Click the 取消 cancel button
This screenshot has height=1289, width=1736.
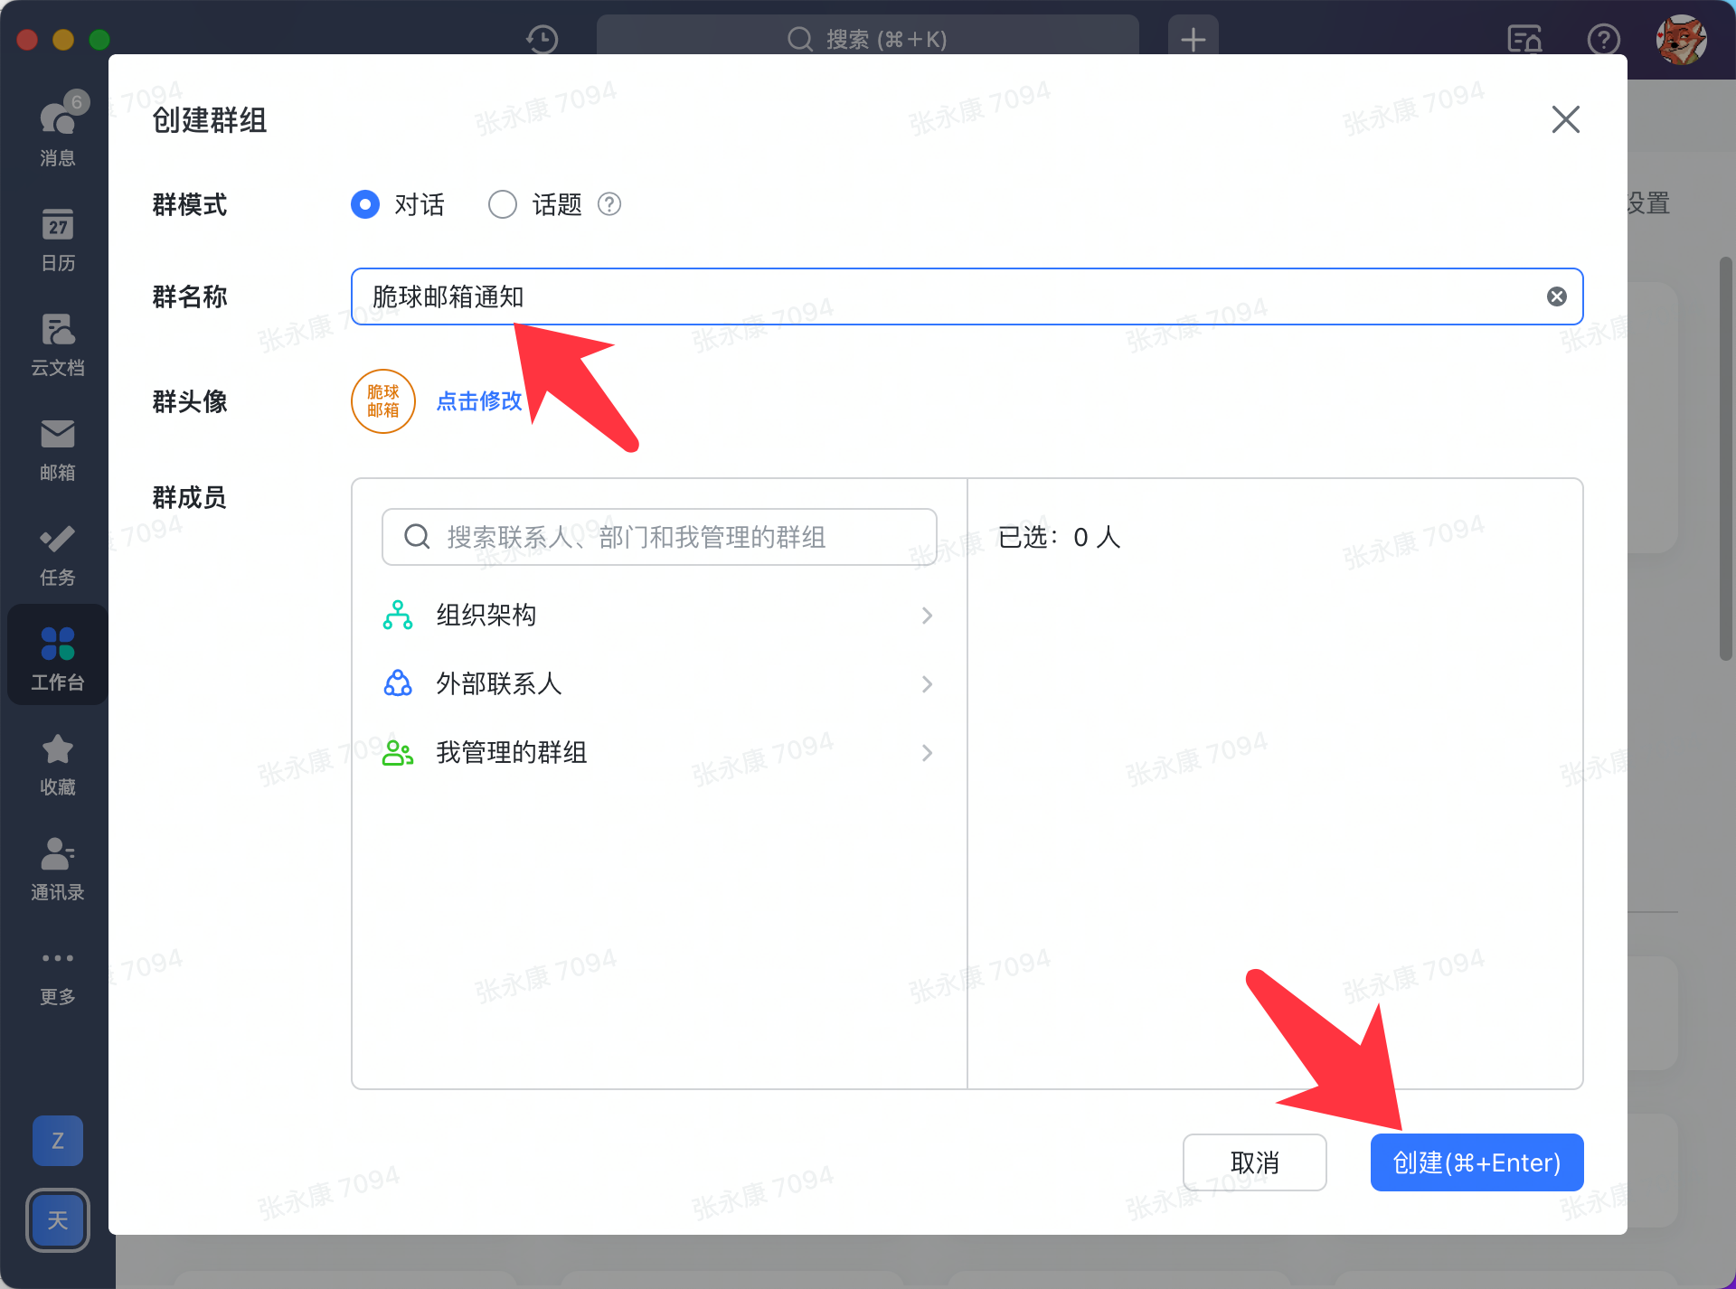pyautogui.click(x=1255, y=1162)
